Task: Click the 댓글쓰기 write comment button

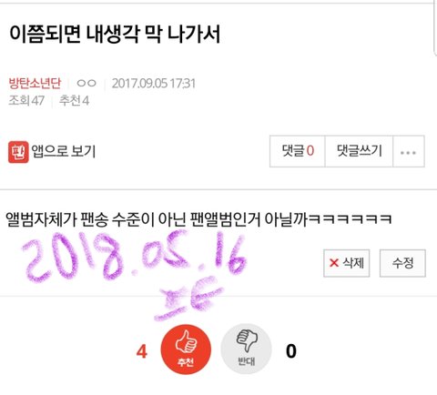Action: tap(359, 151)
